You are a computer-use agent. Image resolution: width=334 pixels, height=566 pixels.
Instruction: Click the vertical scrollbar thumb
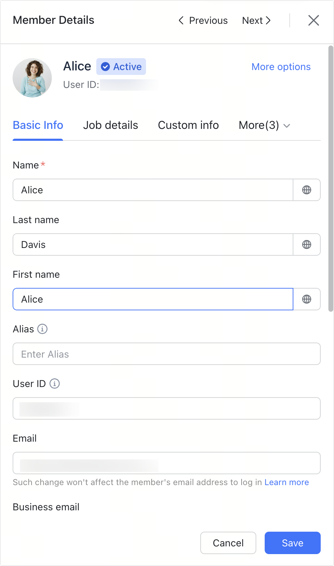[331, 179]
